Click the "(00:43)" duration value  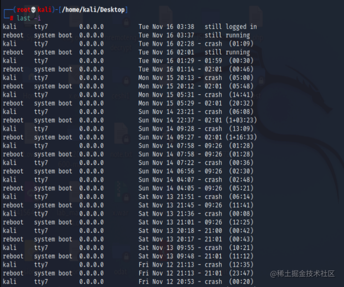[241, 239]
